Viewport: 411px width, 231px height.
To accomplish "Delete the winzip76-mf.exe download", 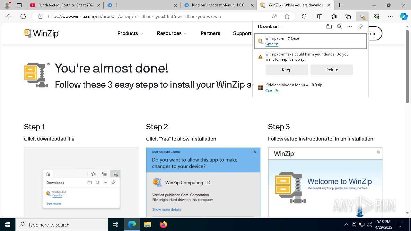I will point(331,70).
